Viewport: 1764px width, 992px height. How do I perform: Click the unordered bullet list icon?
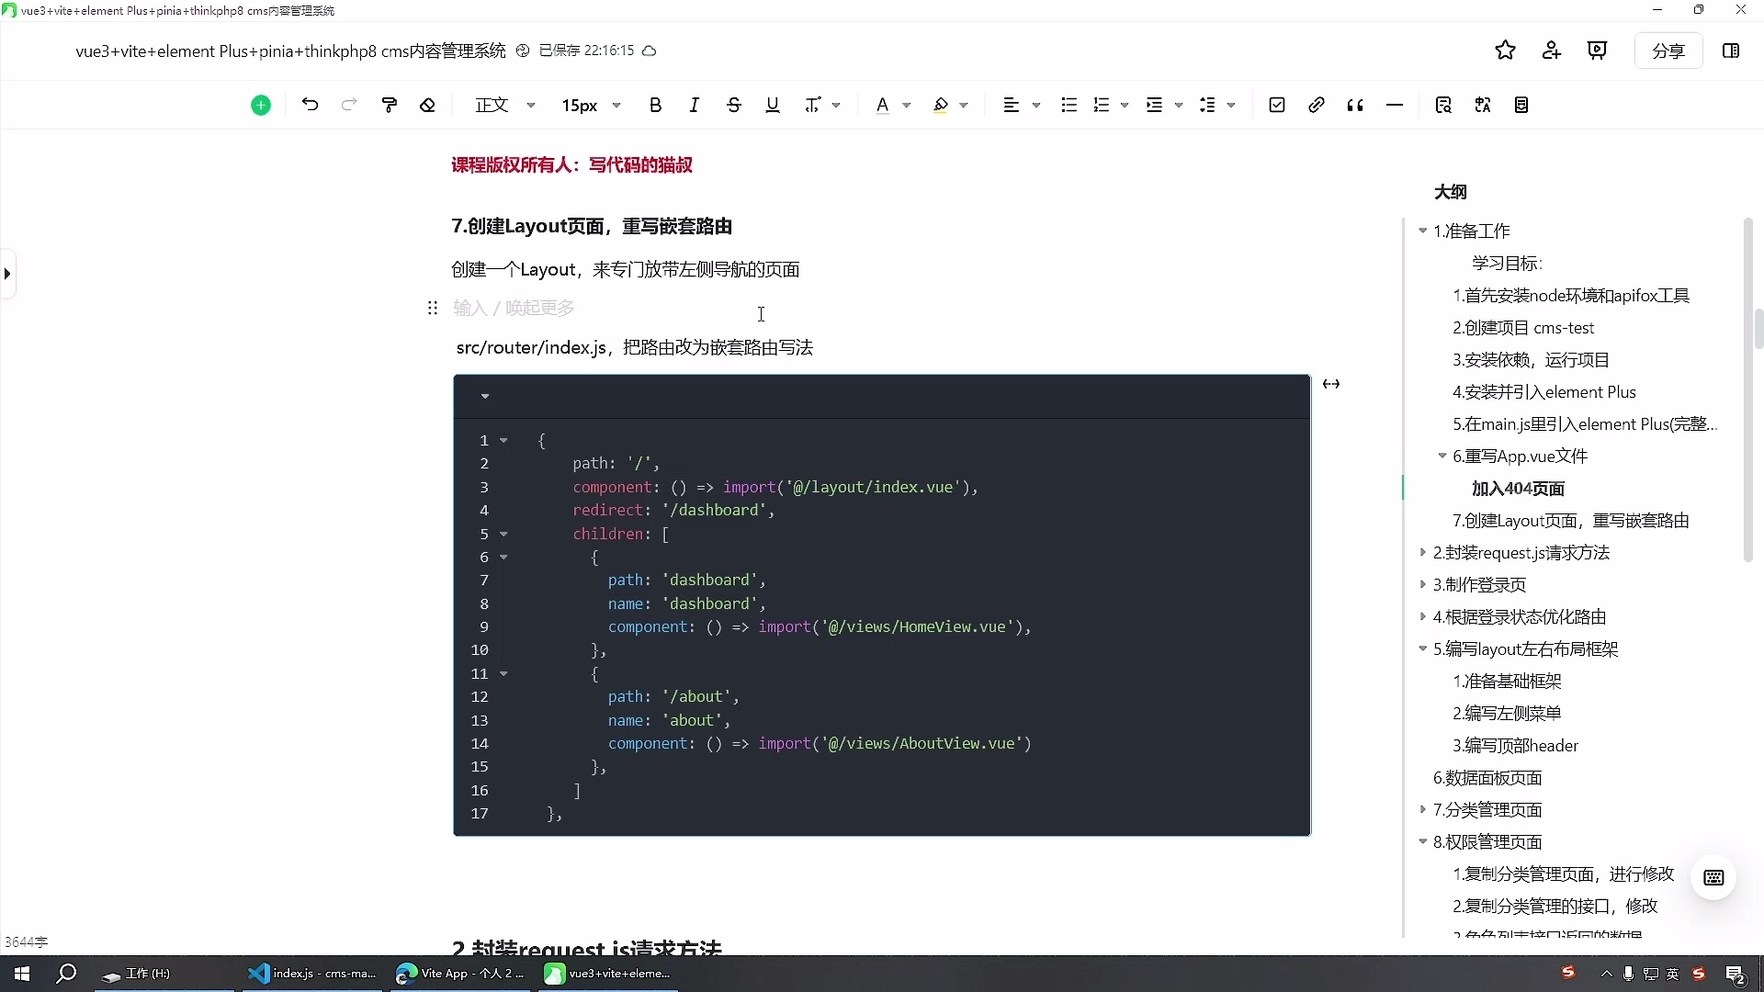[x=1069, y=105]
